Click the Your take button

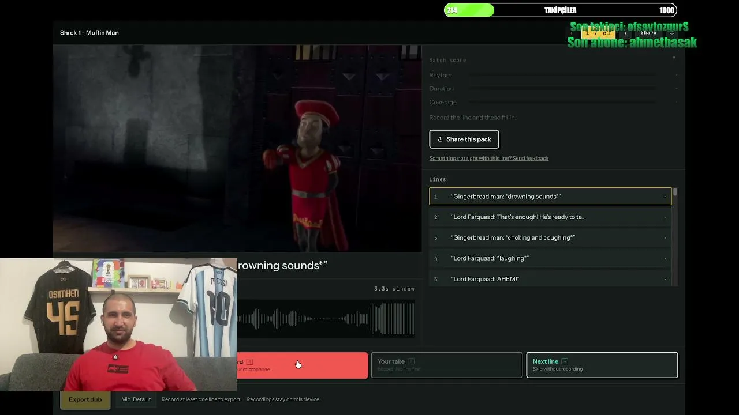click(446, 365)
